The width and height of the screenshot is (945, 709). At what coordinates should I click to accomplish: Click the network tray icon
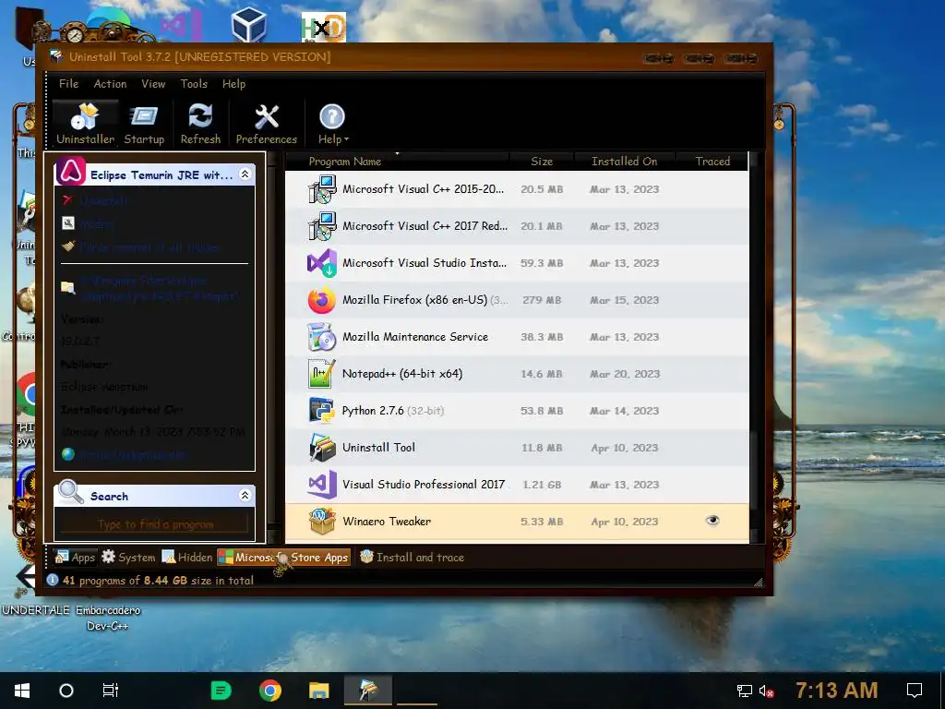[745, 691]
